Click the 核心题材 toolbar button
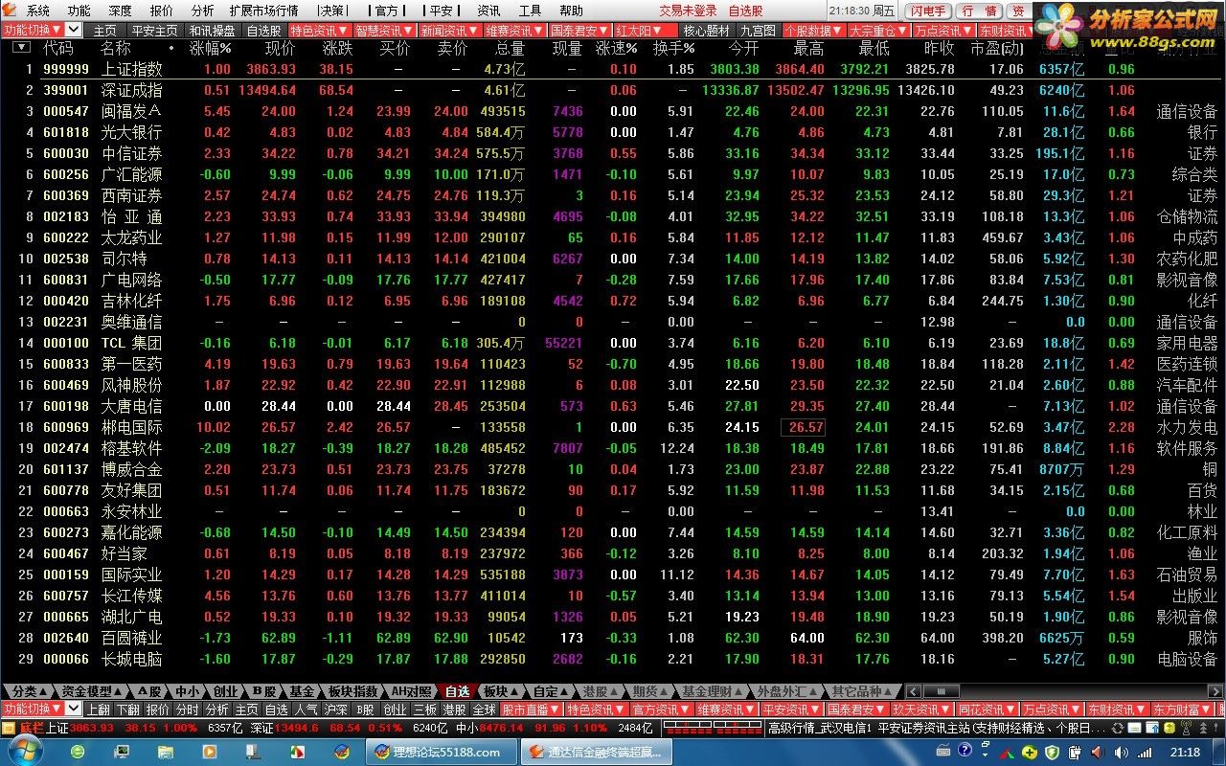 tap(706, 31)
